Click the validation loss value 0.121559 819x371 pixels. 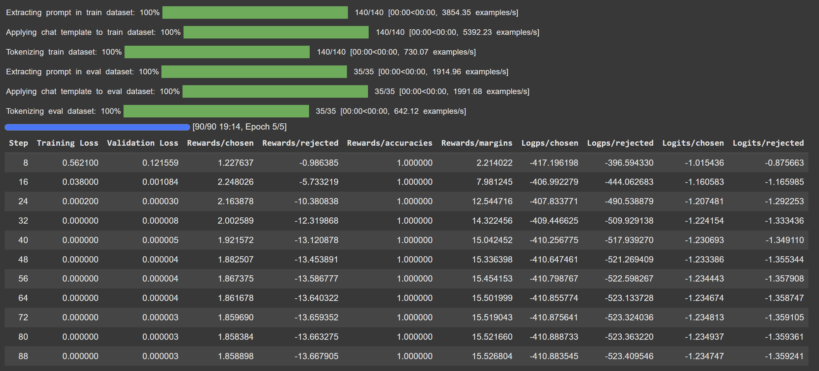[160, 163]
